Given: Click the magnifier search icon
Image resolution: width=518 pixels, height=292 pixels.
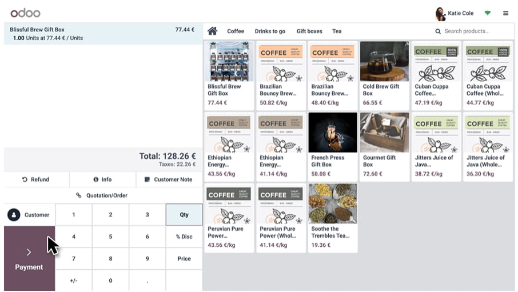Looking at the screenshot, I should [438, 31].
